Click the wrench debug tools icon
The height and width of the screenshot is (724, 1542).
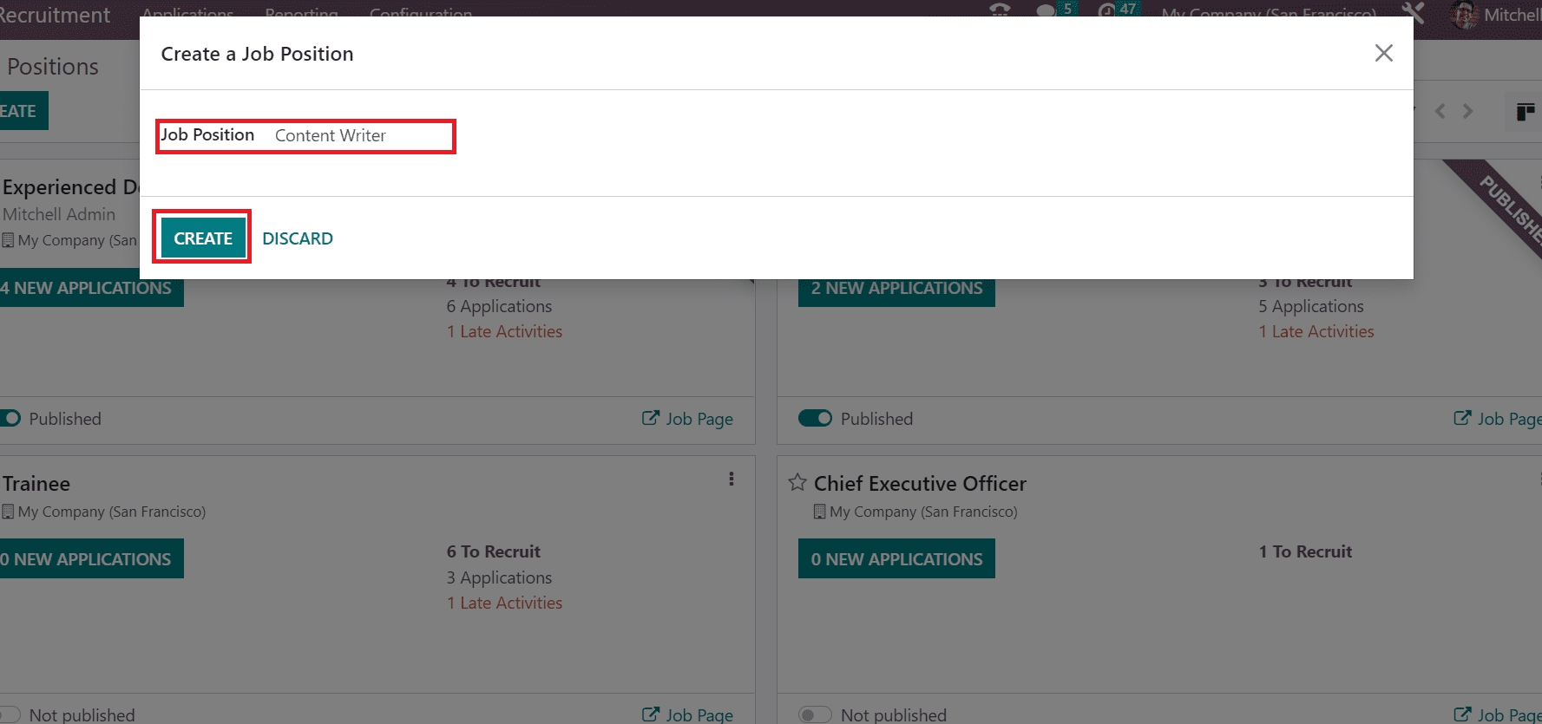coord(1413,12)
